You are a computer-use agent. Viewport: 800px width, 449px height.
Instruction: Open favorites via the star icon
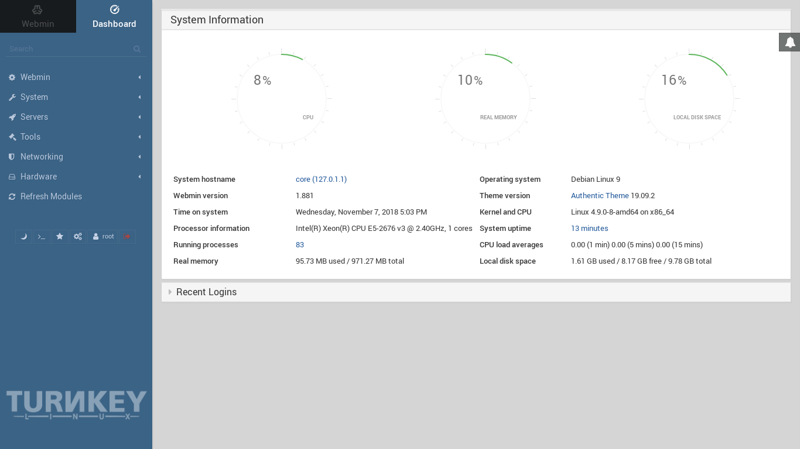coord(59,236)
